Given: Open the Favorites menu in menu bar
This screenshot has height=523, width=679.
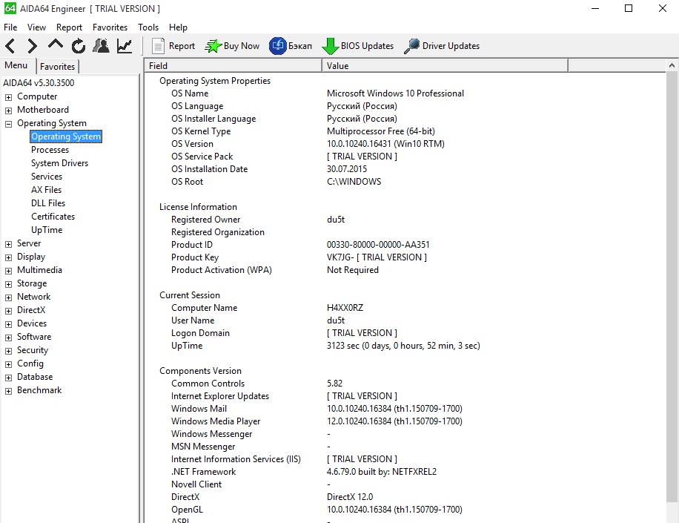Looking at the screenshot, I should 110,27.
